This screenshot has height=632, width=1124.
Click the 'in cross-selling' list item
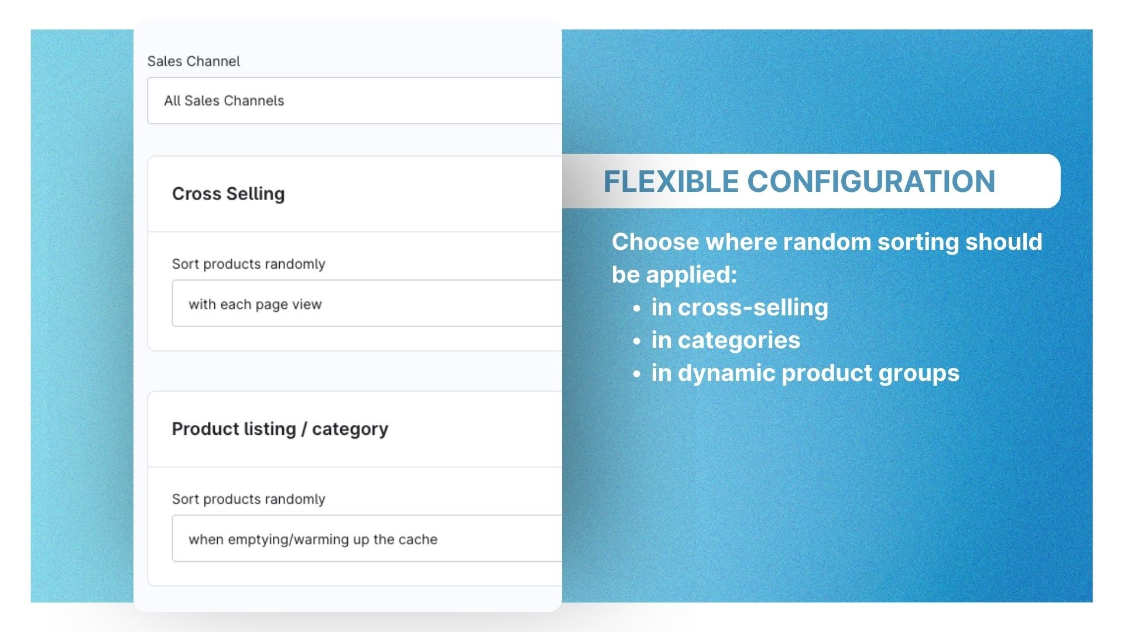[x=739, y=308]
